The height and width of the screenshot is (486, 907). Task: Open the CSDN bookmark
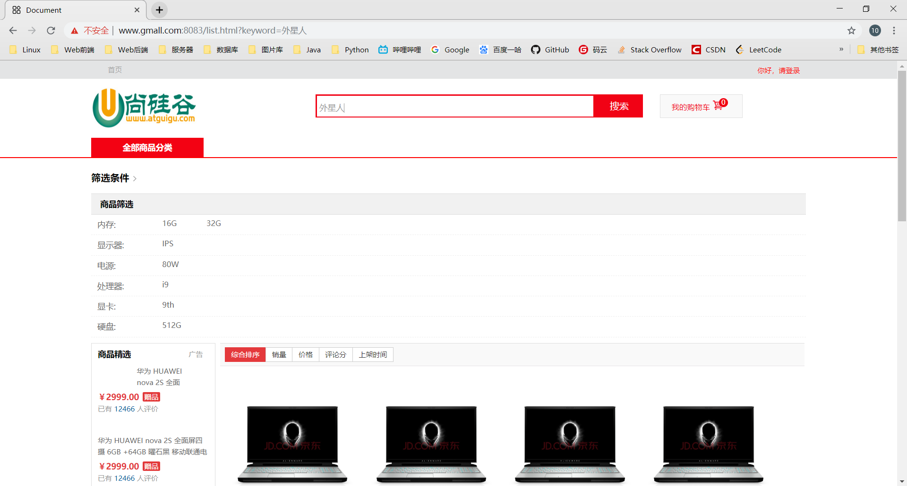(709, 50)
